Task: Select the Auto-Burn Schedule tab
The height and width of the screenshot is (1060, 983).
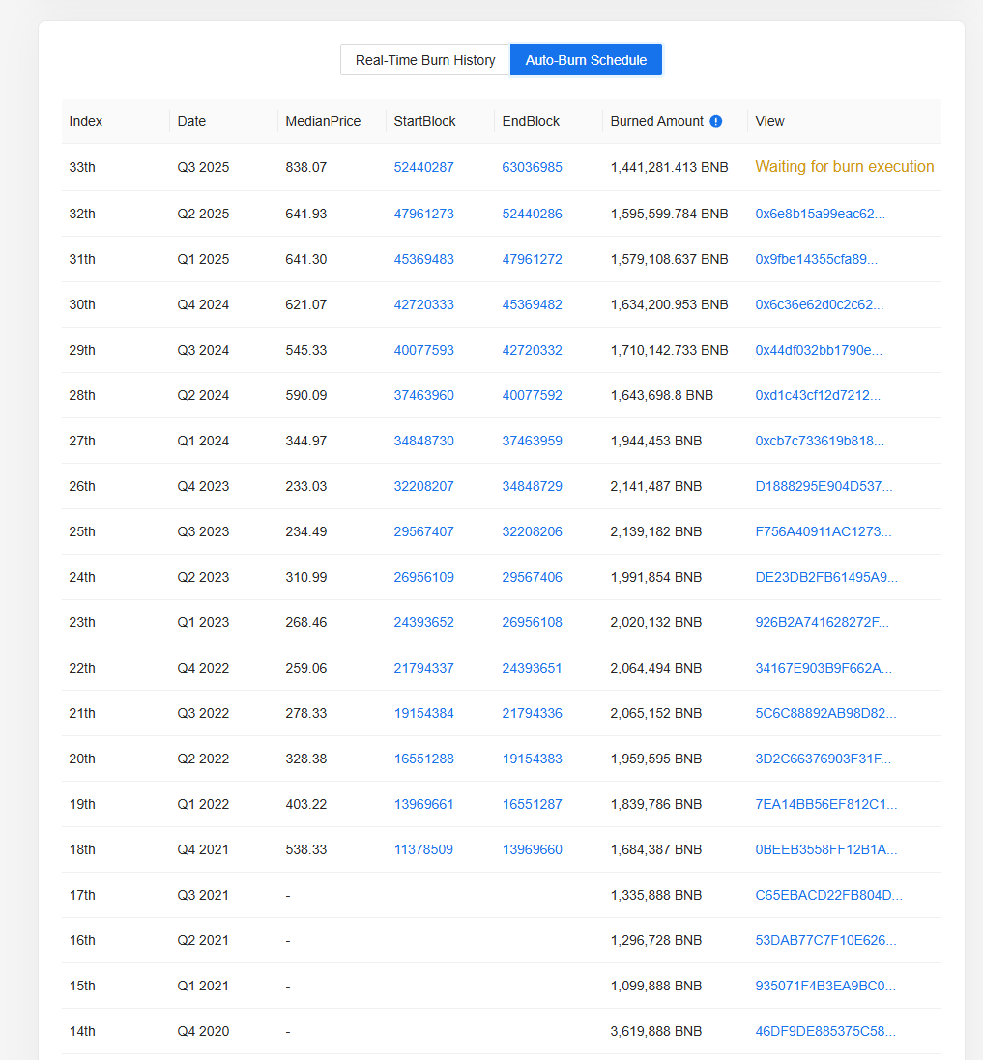Action: pos(586,59)
